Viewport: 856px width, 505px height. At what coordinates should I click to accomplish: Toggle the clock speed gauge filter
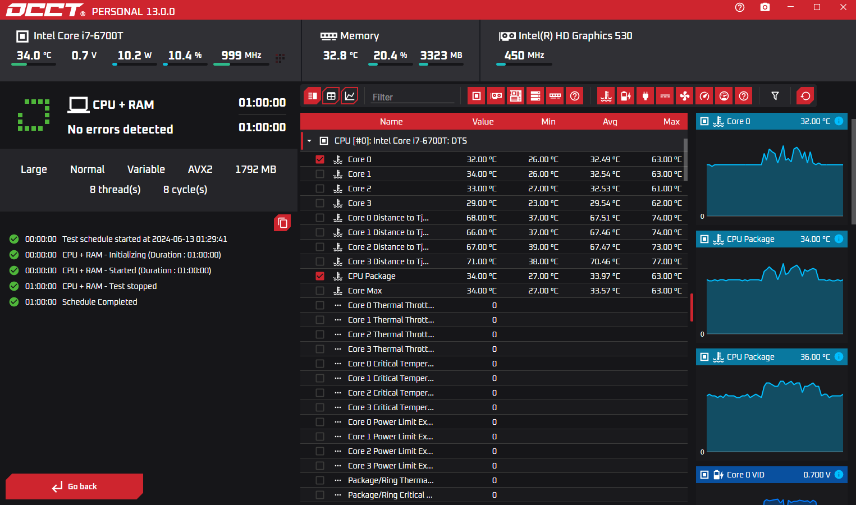(x=704, y=96)
